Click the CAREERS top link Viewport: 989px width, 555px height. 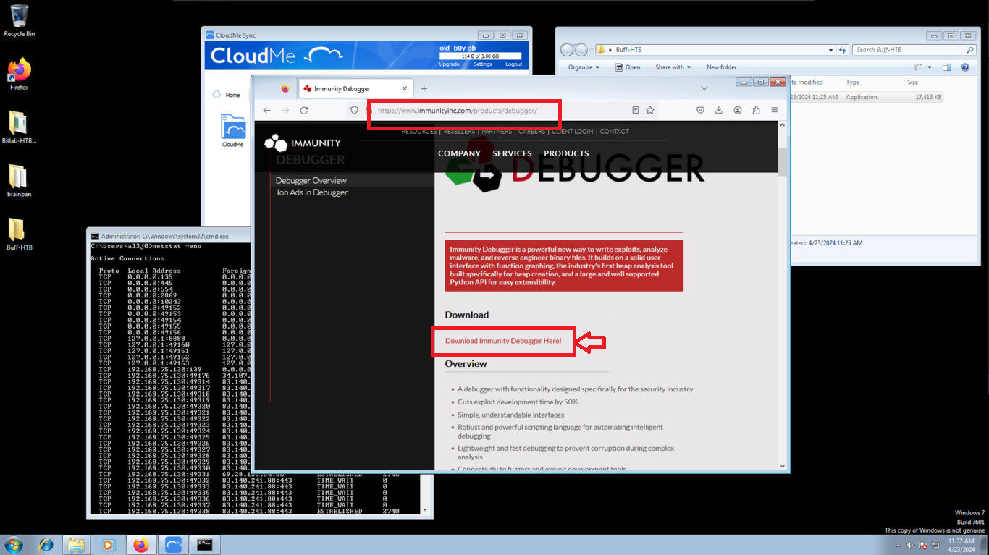click(x=531, y=132)
